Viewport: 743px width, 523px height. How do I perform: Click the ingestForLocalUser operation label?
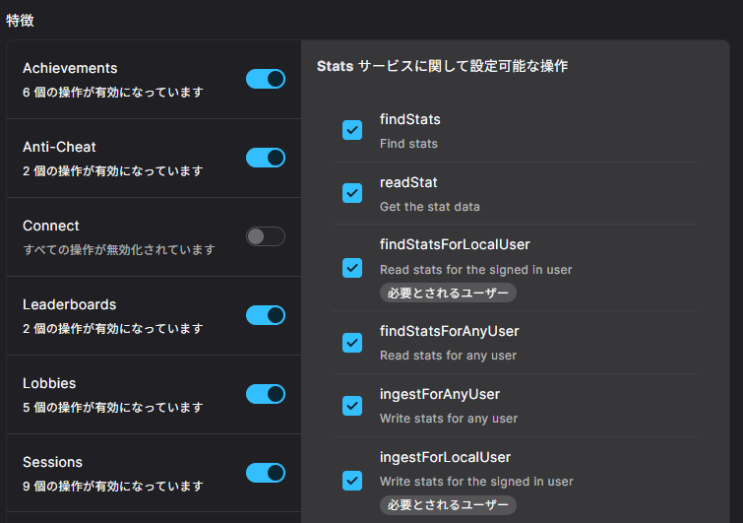(x=445, y=458)
